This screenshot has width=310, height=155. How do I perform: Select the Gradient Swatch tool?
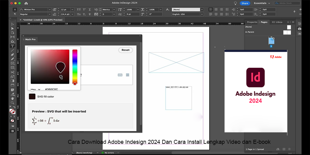click(x=12, y=81)
